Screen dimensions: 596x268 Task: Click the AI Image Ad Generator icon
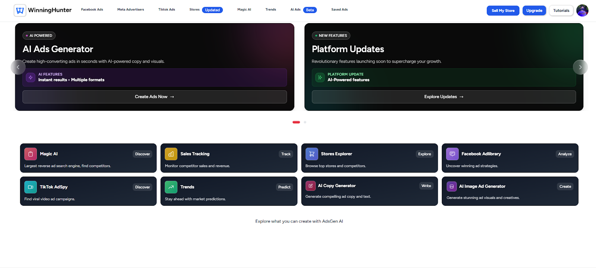tap(452, 186)
